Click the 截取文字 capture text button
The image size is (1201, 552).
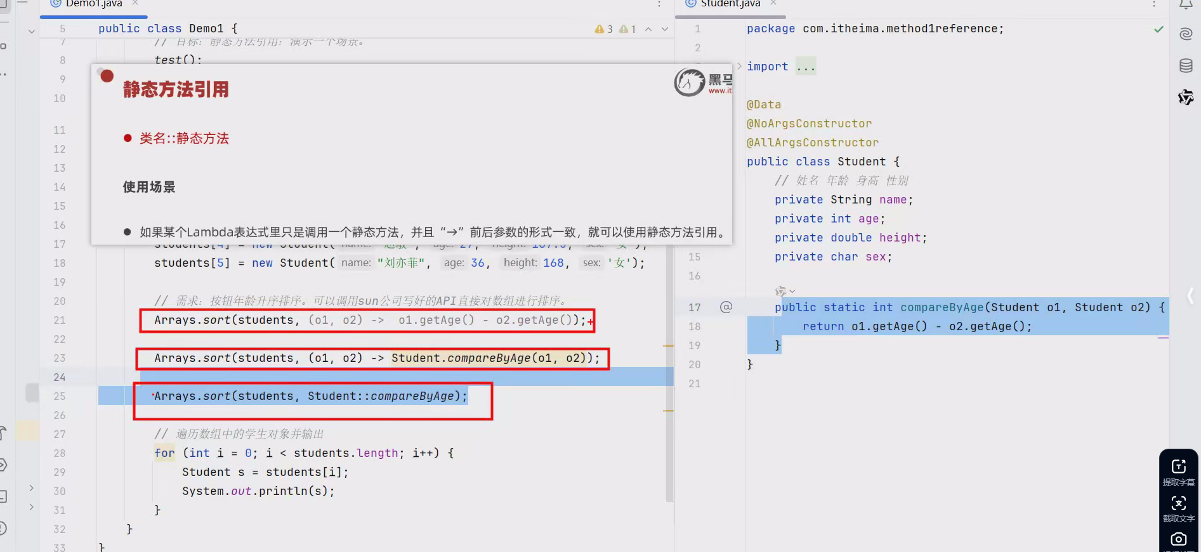coord(1179,509)
